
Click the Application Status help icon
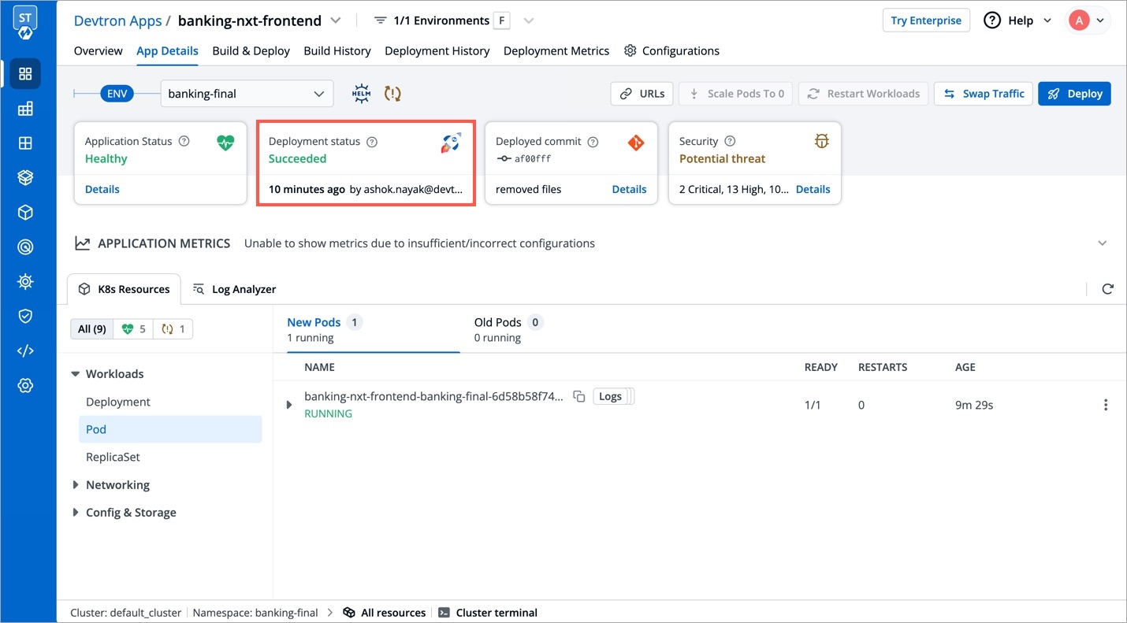click(184, 142)
